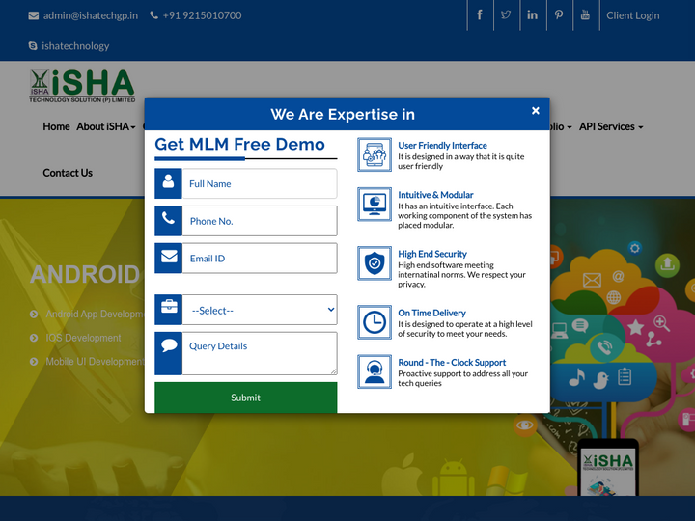Open the YouTube icon link

(585, 15)
